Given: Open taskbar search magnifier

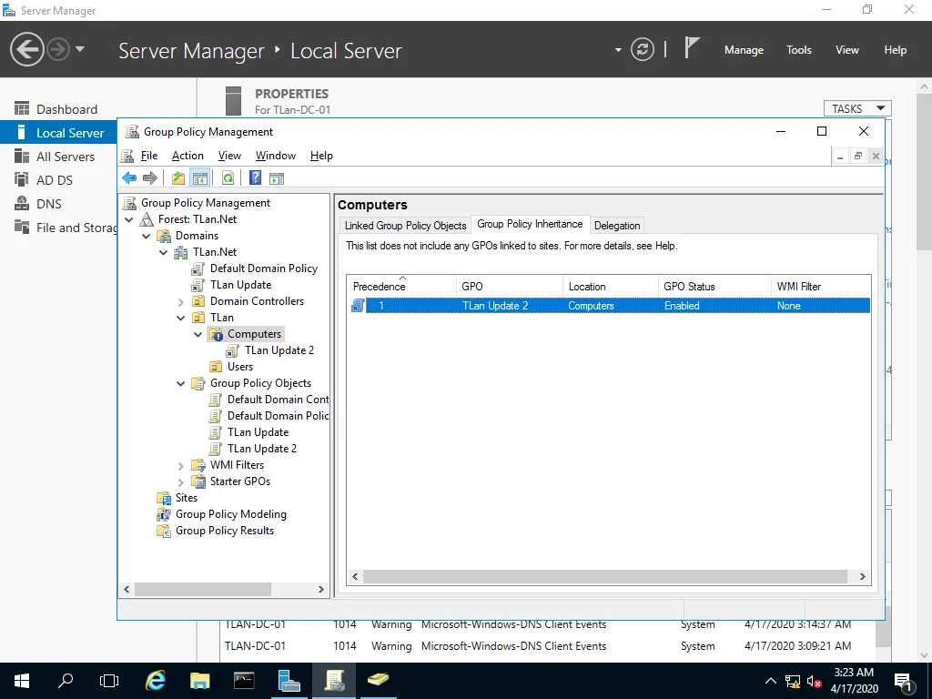Looking at the screenshot, I should pos(66,681).
